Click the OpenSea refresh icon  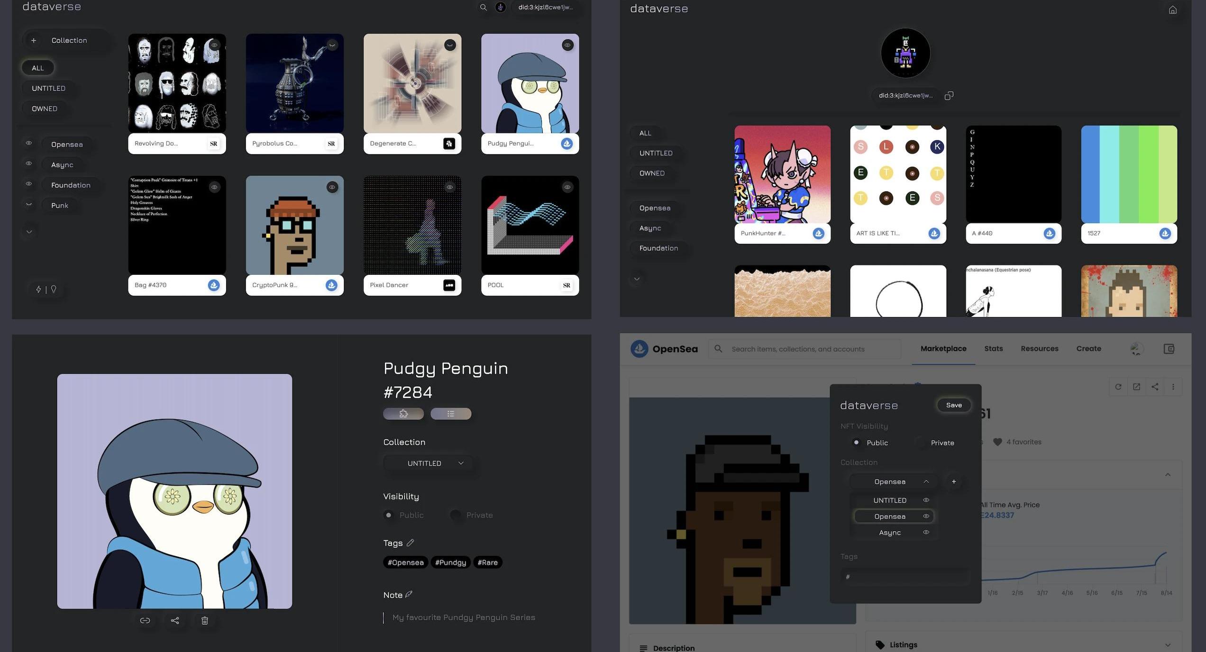pos(1118,387)
